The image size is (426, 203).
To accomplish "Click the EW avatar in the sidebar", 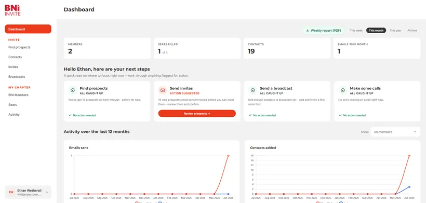I will click(x=11, y=192).
